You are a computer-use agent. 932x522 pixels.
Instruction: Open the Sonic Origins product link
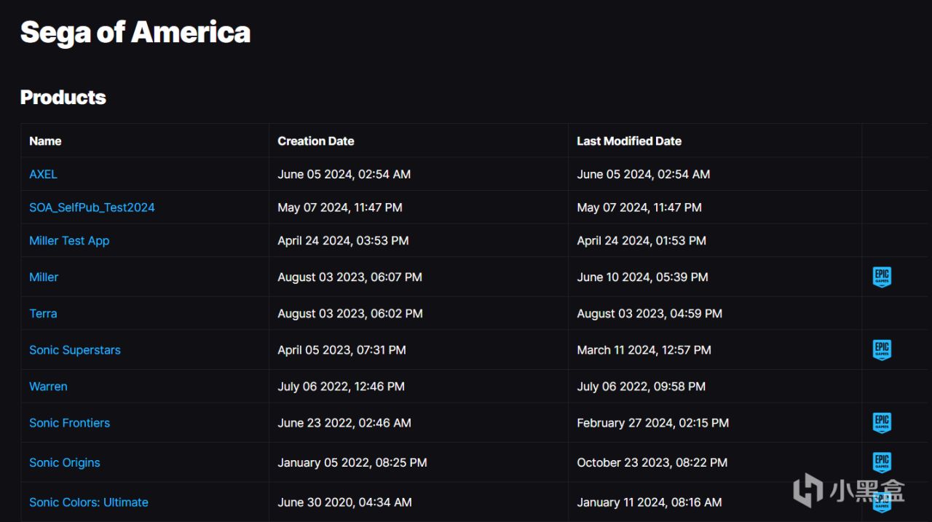(x=65, y=462)
